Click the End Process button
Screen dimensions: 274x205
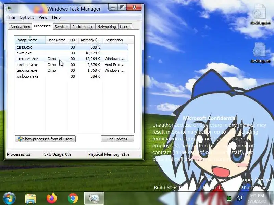pos(117,139)
